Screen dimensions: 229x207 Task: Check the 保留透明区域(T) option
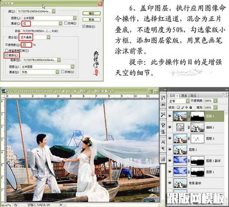tap(7, 51)
